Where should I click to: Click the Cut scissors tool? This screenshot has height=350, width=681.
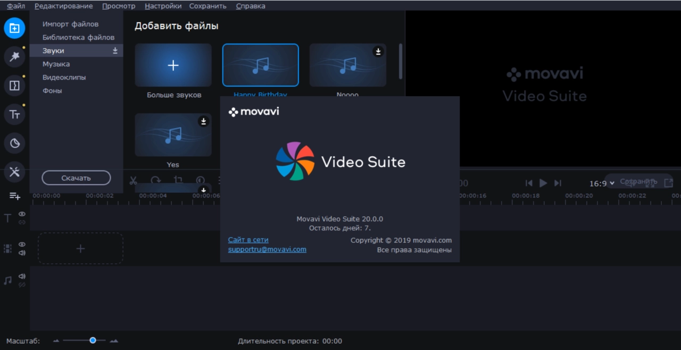pos(134,181)
